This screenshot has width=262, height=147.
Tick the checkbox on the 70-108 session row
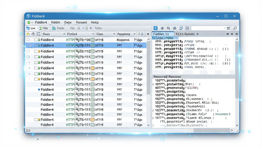click(36, 40)
